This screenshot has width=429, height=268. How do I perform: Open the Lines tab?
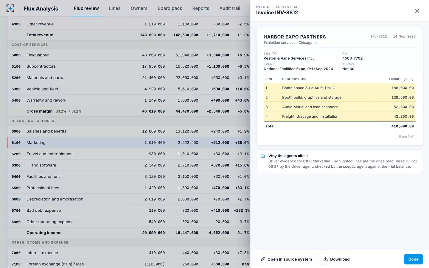coord(115,8)
